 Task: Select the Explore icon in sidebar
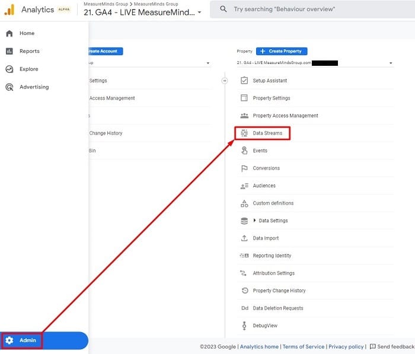pyautogui.click(x=9, y=69)
